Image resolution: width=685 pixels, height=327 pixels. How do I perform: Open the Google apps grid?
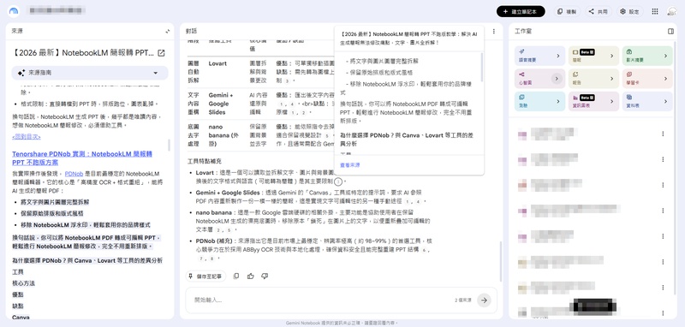(x=655, y=12)
